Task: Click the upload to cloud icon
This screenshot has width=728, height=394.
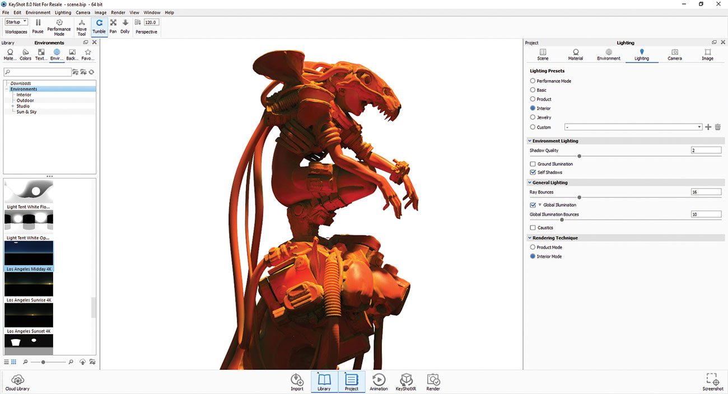Action: [x=83, y=362]
